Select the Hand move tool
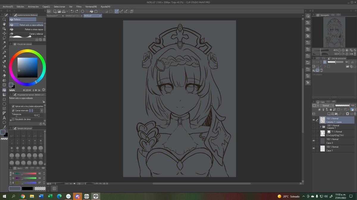This screenshot has height=200, width=357. click(x=4, y=24)
